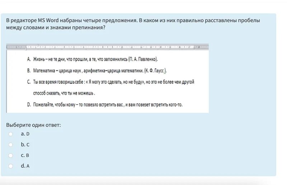This screenshot has height=185, width=287.
Task: Click the 'Выберите один ответ:' prompt text
Action: click(33, 125)
